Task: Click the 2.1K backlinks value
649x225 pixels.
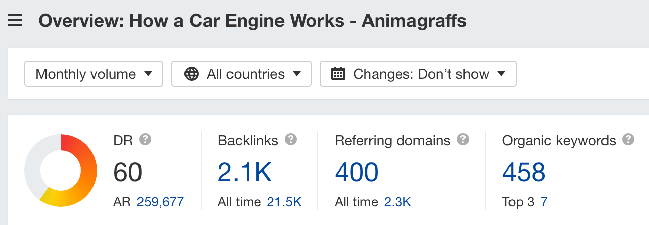Action: [245, 173]
